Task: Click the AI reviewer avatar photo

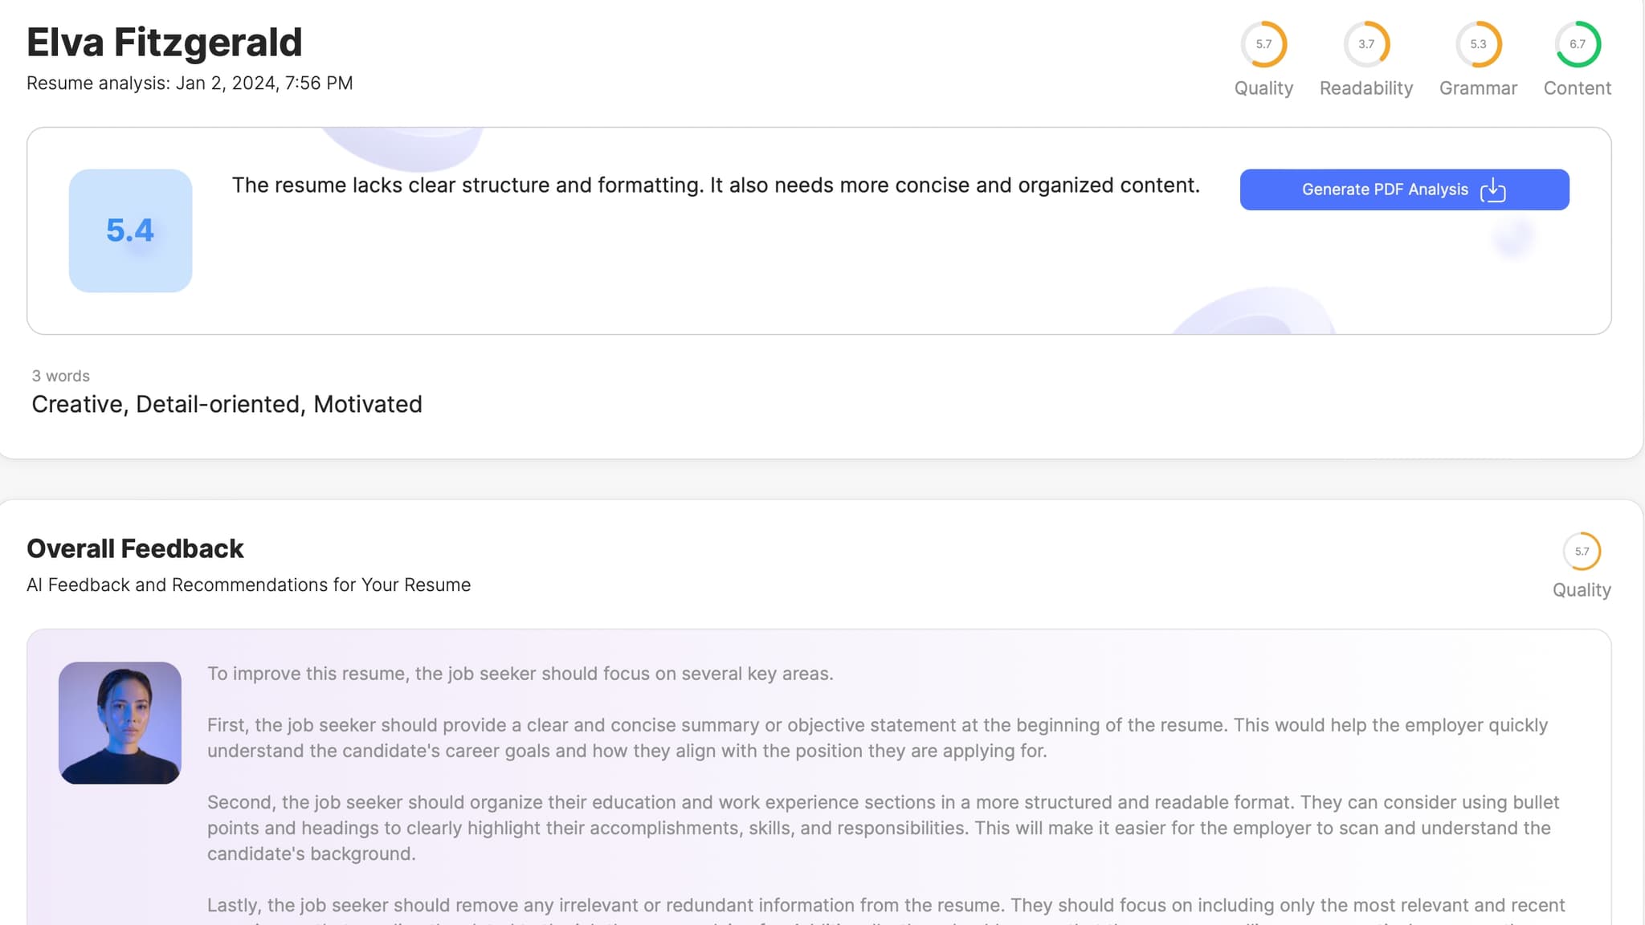Action: (120, 723)
